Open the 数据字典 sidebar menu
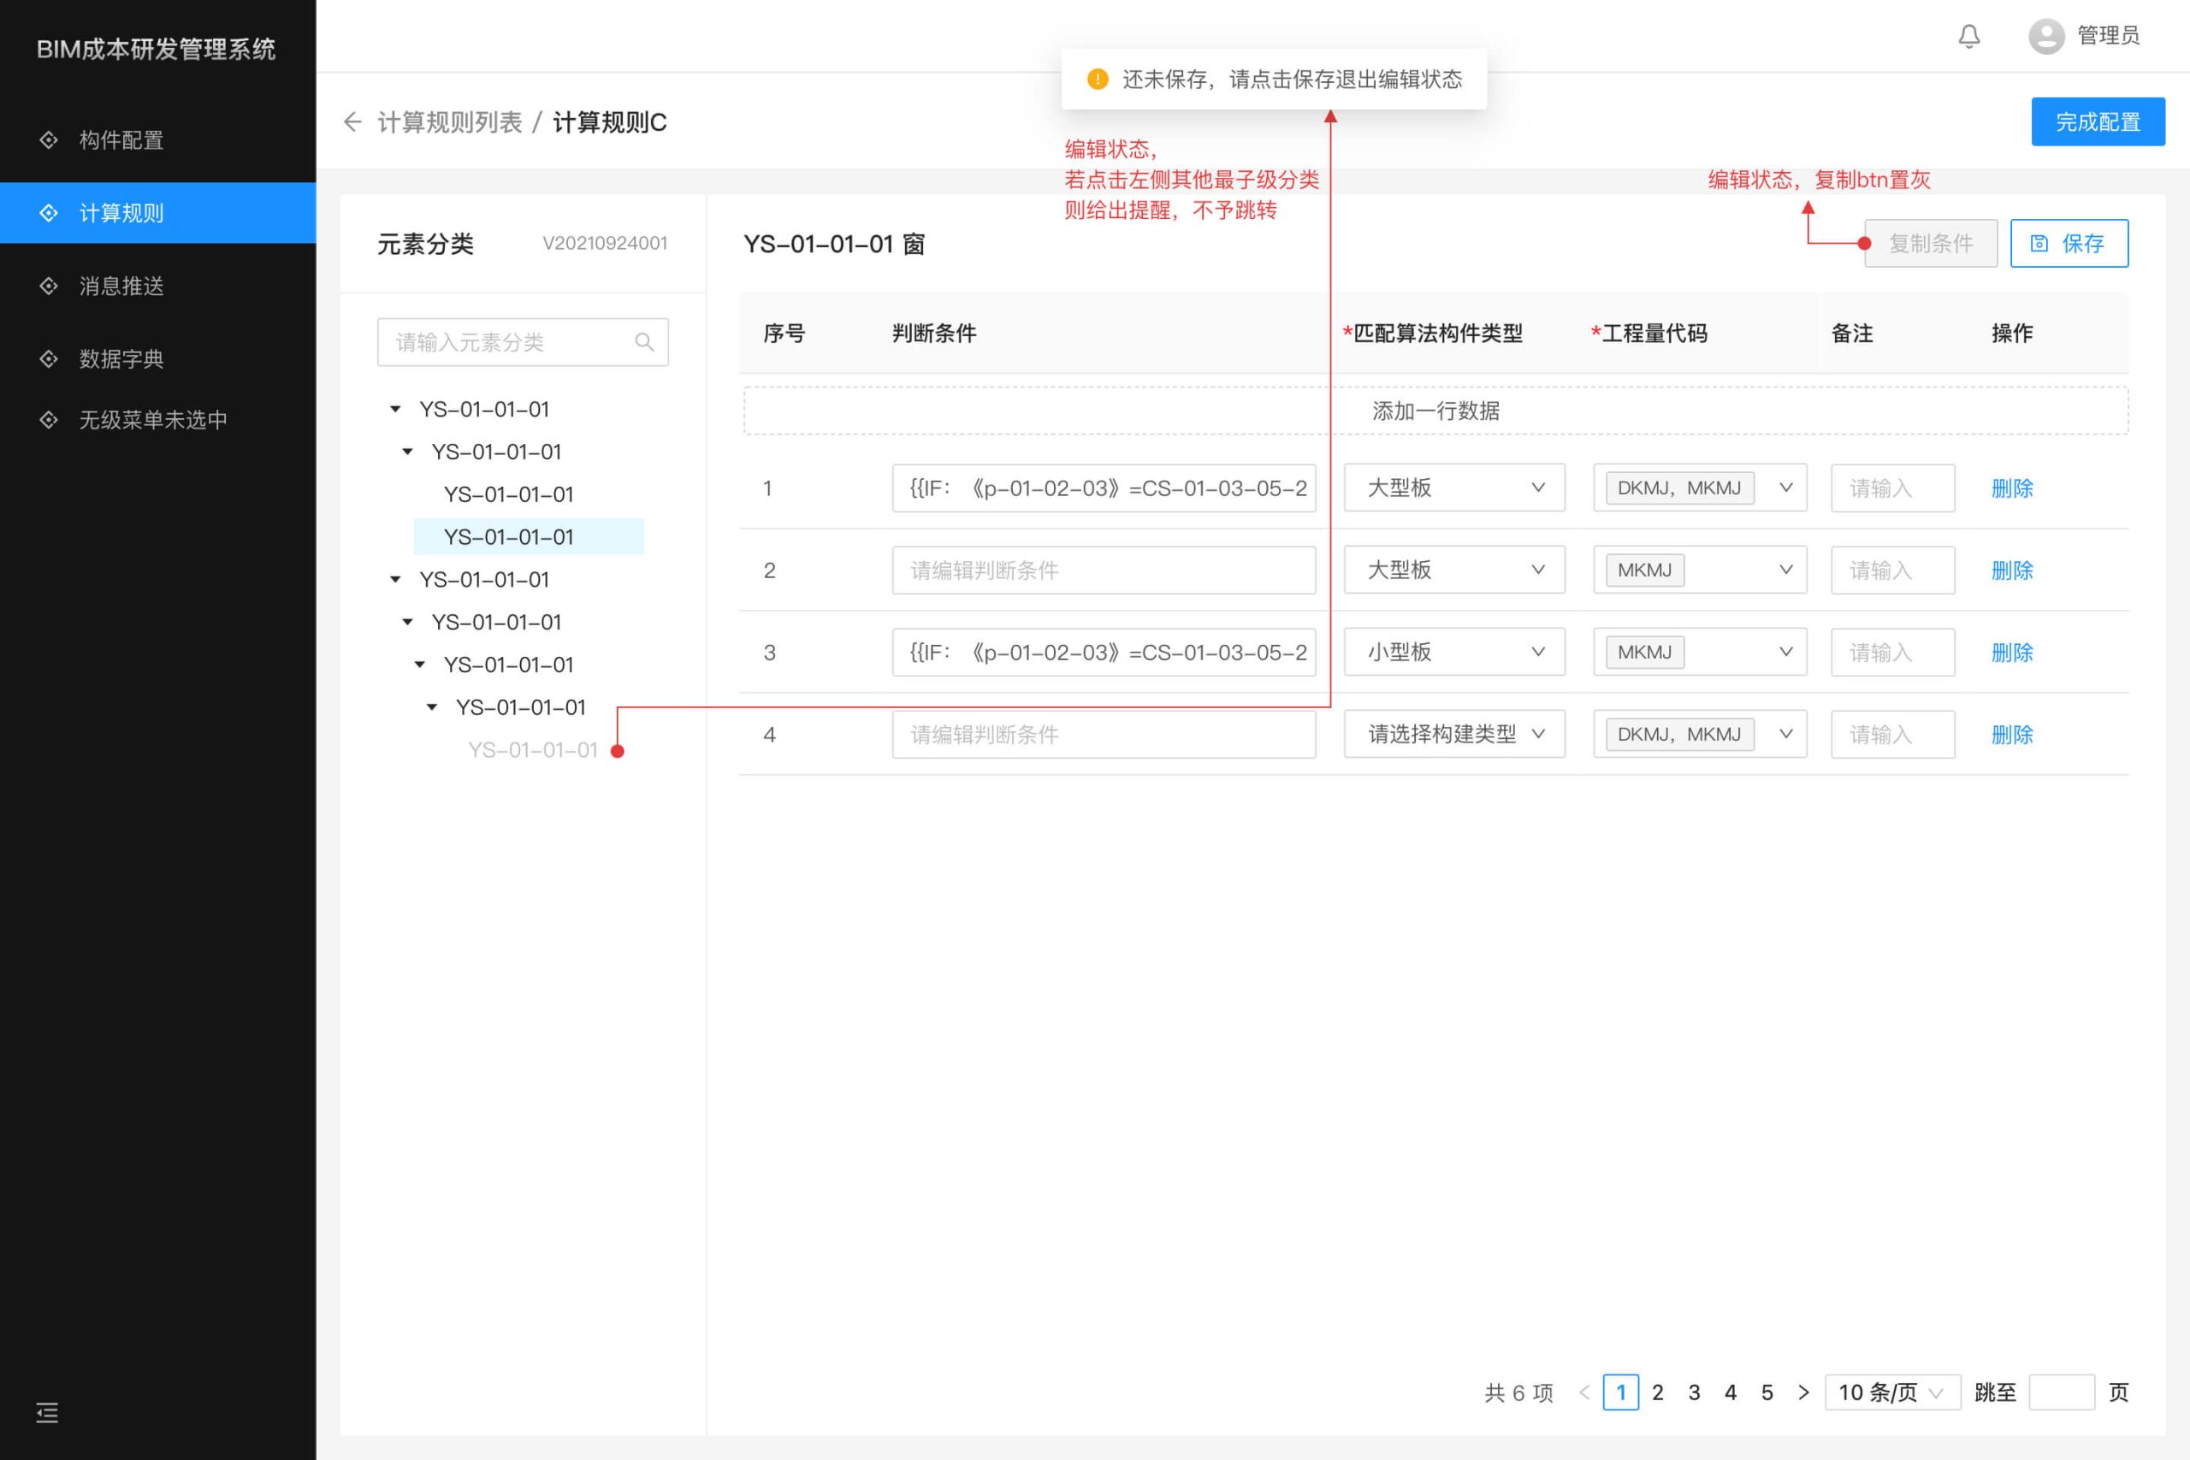Screen dimensions: 2190x1460 point(121,358)
